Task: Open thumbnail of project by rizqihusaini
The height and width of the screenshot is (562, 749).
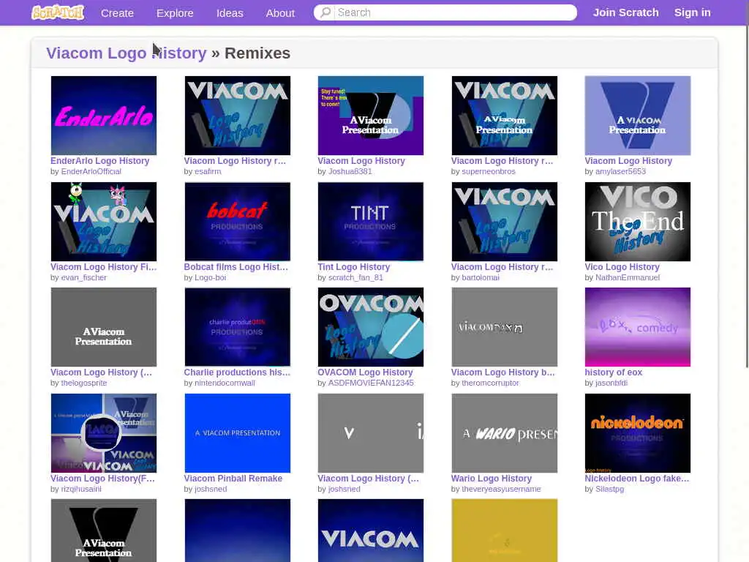Action: point(104,433)
